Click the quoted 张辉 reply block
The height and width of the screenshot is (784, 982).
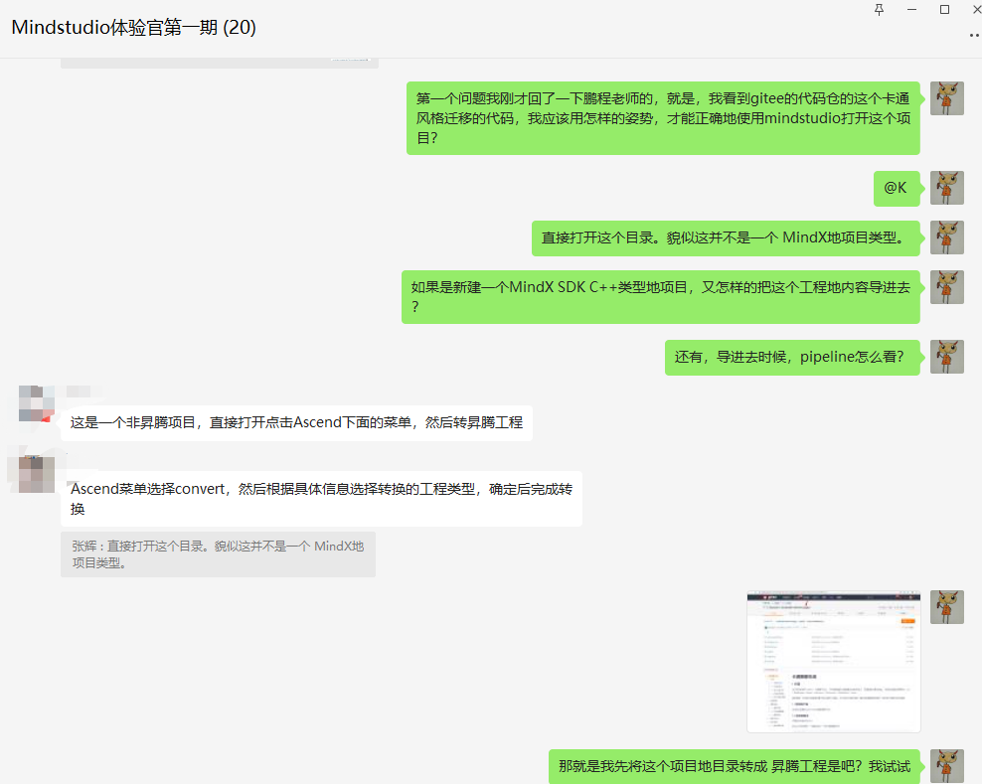218,554
